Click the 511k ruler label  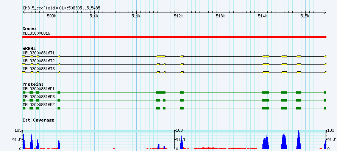pos(136,16)
